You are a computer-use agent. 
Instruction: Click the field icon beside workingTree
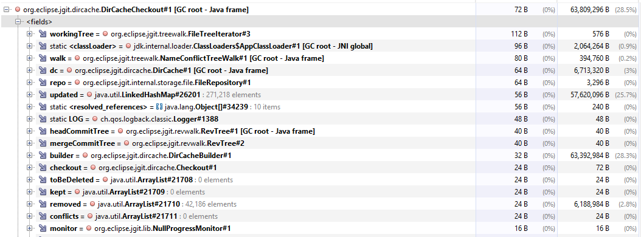(x=43, y=34)
